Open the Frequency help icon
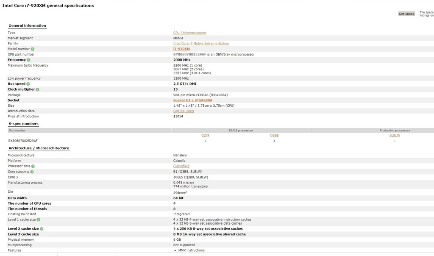 (x=28, y=60)
